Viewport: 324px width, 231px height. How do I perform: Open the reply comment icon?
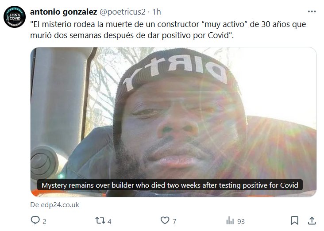(x=35, y=220)
